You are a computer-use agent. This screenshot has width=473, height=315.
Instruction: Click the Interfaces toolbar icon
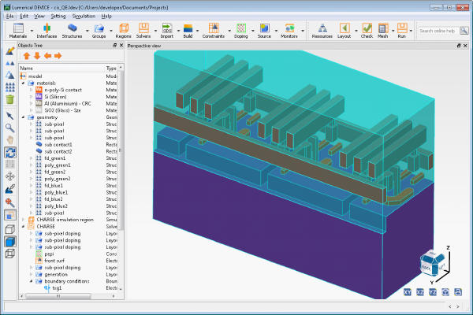47,31
